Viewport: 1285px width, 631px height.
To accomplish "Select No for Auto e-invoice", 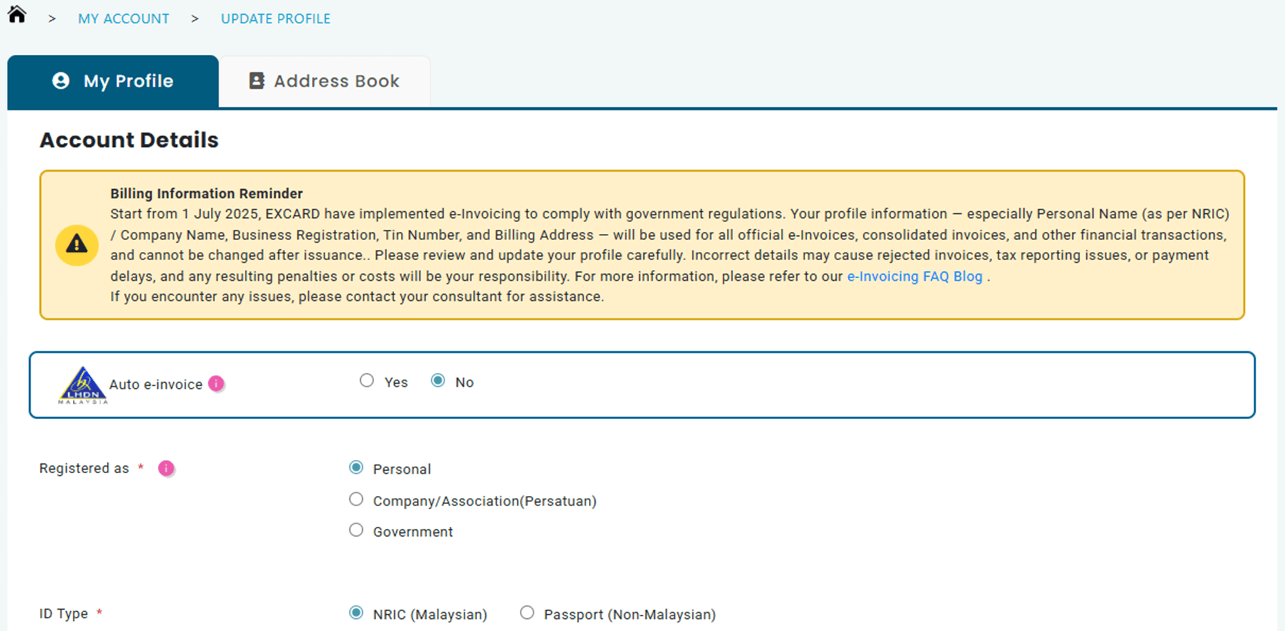I will coord(438,380).
